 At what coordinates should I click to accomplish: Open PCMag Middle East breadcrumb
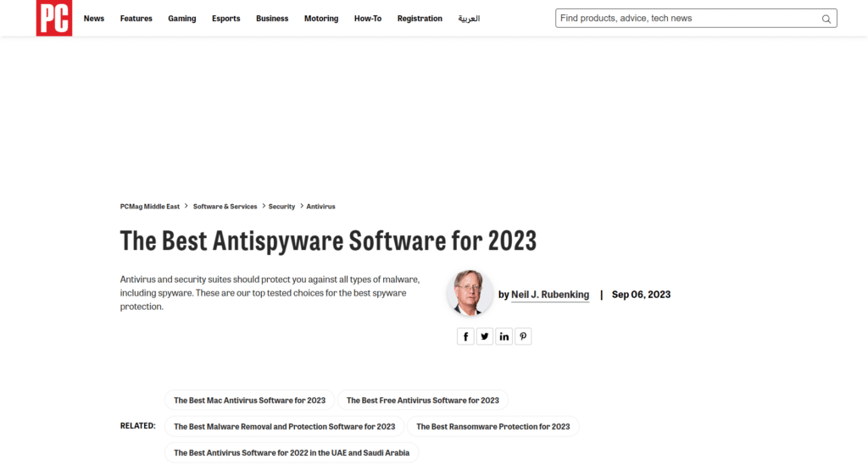coord(150,206)
